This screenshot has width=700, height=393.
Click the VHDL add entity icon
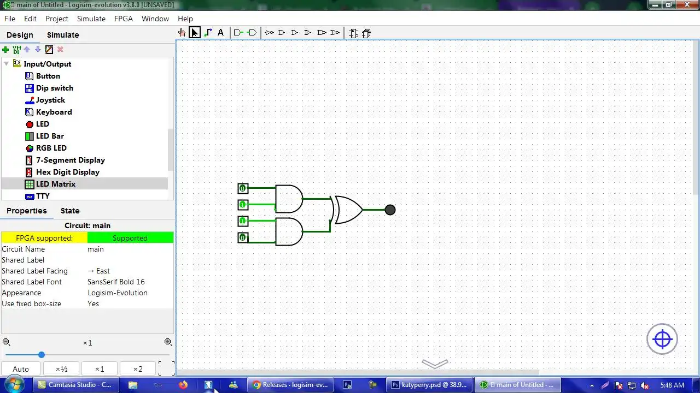pos(16,50)
